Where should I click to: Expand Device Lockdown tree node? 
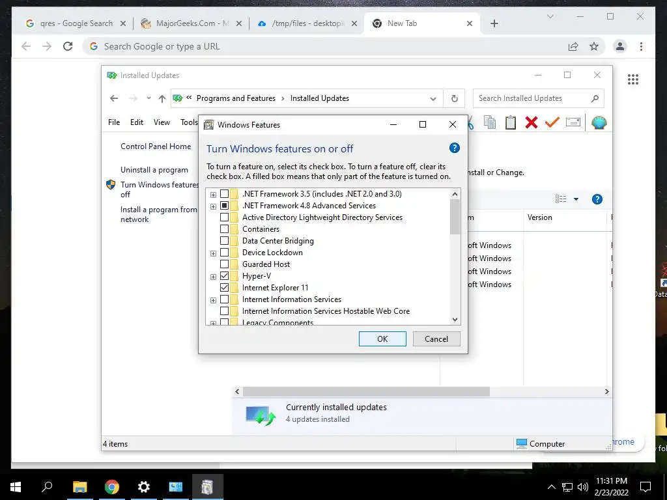pos(213,253)
